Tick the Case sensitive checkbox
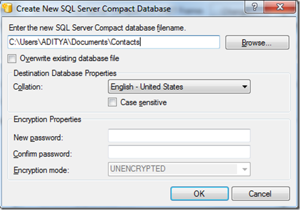Image resolution: width=300 pixels, height=210 pixels. [112, 102]
